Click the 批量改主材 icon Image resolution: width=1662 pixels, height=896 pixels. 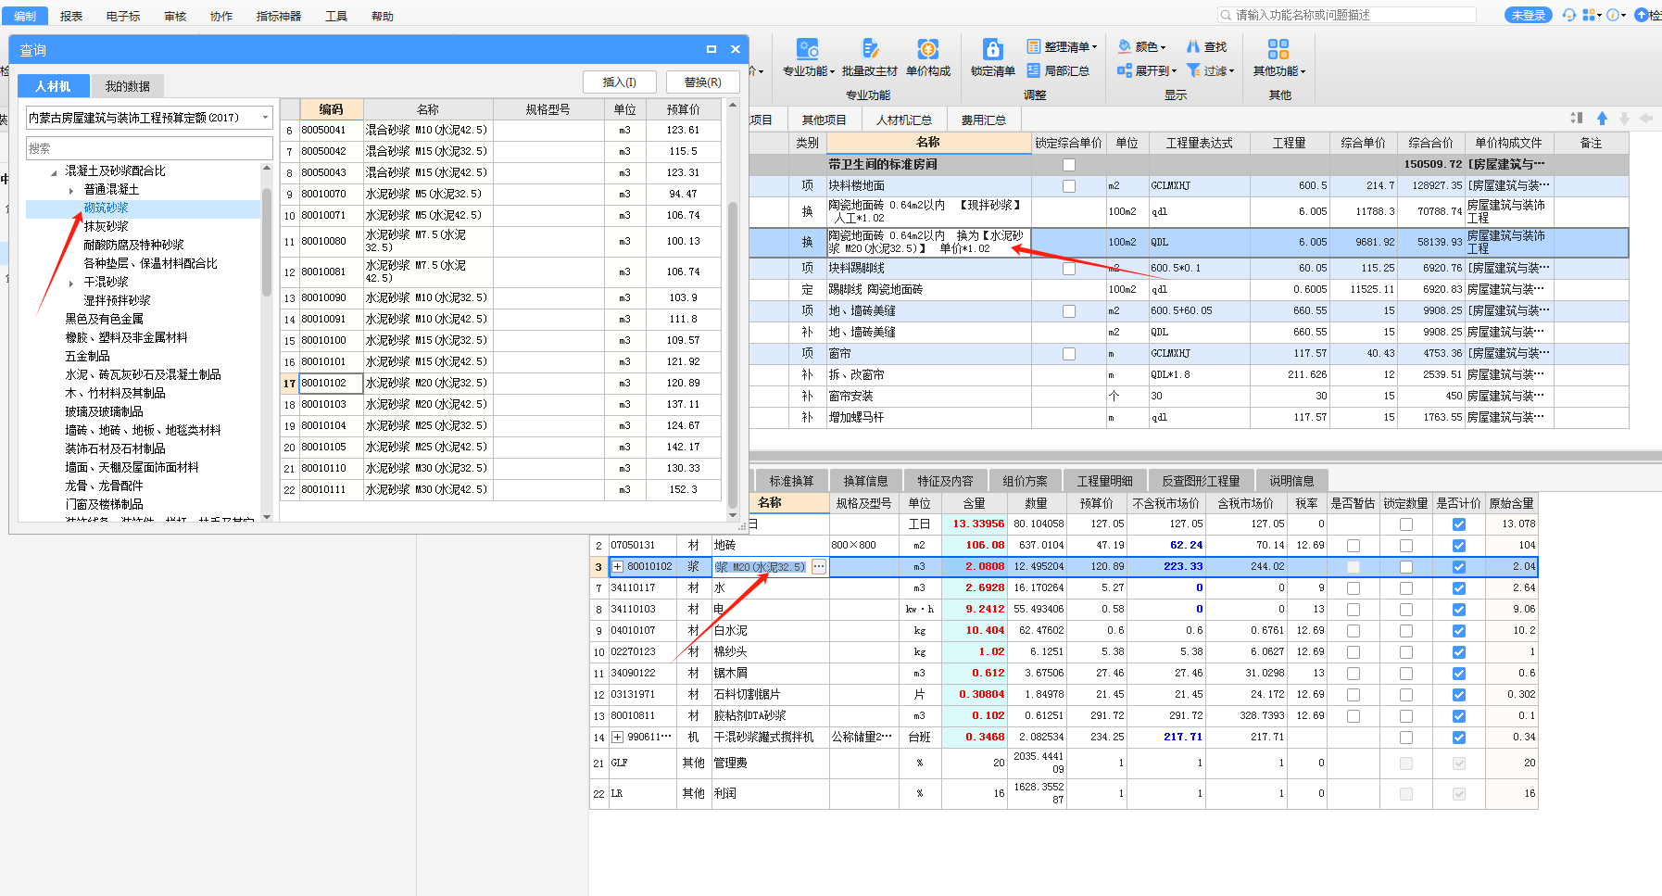click(x=870, y=49)
